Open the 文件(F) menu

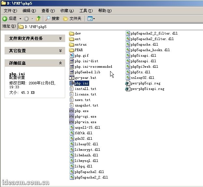tap(10, 11)
